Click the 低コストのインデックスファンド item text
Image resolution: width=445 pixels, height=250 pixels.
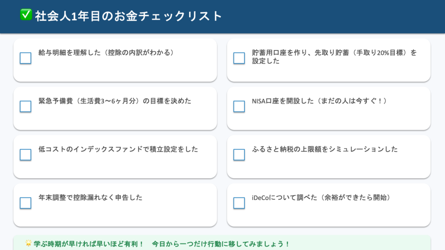pyautogui.click(x=118, y=149)
